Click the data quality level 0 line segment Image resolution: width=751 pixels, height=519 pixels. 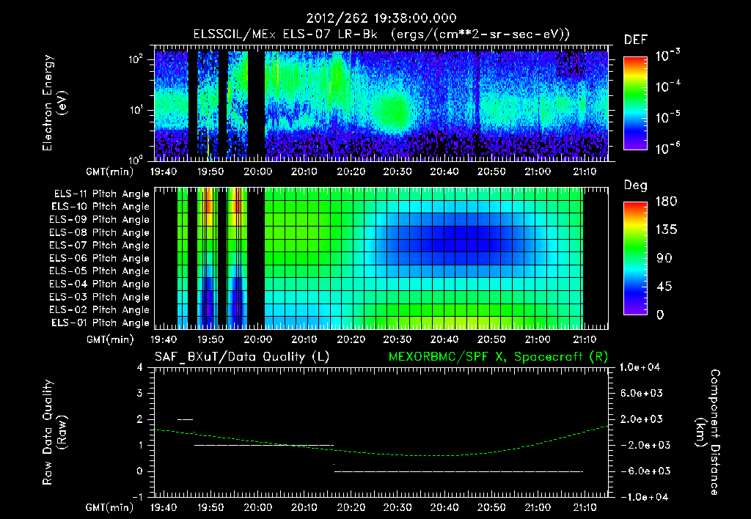point(458,471)
